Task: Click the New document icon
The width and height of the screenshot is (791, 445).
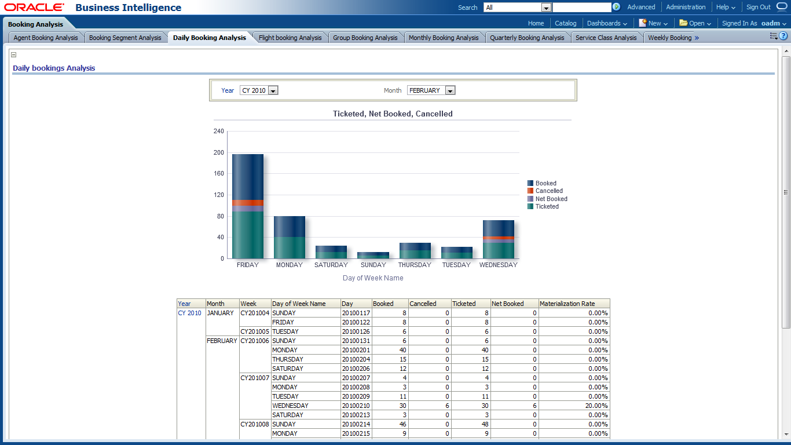Action: point(642,23)
